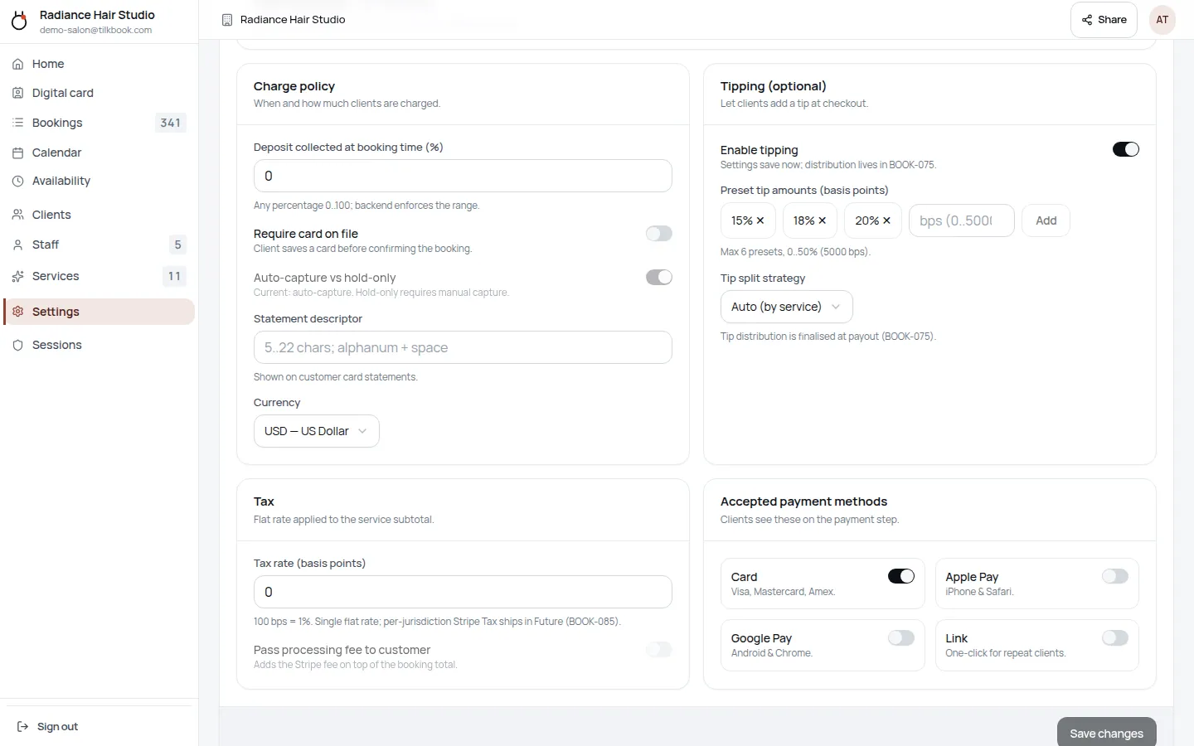The height and width of the screenshot is (746, 1194).
Task: Turn off Card payment method
Action: (901, 576)
